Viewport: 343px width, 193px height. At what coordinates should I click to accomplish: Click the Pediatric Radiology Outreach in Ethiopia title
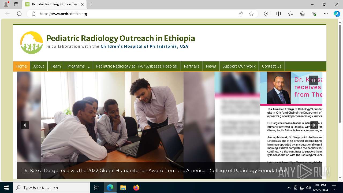121,38
